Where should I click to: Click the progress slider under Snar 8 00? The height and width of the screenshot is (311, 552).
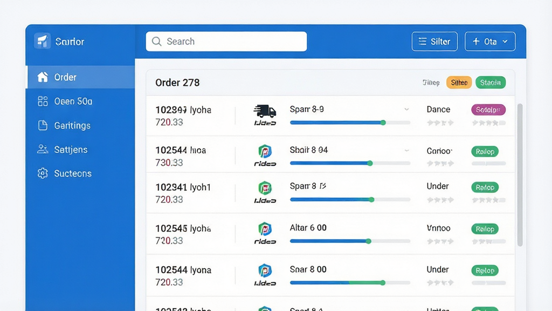click(x=350, y=283)
